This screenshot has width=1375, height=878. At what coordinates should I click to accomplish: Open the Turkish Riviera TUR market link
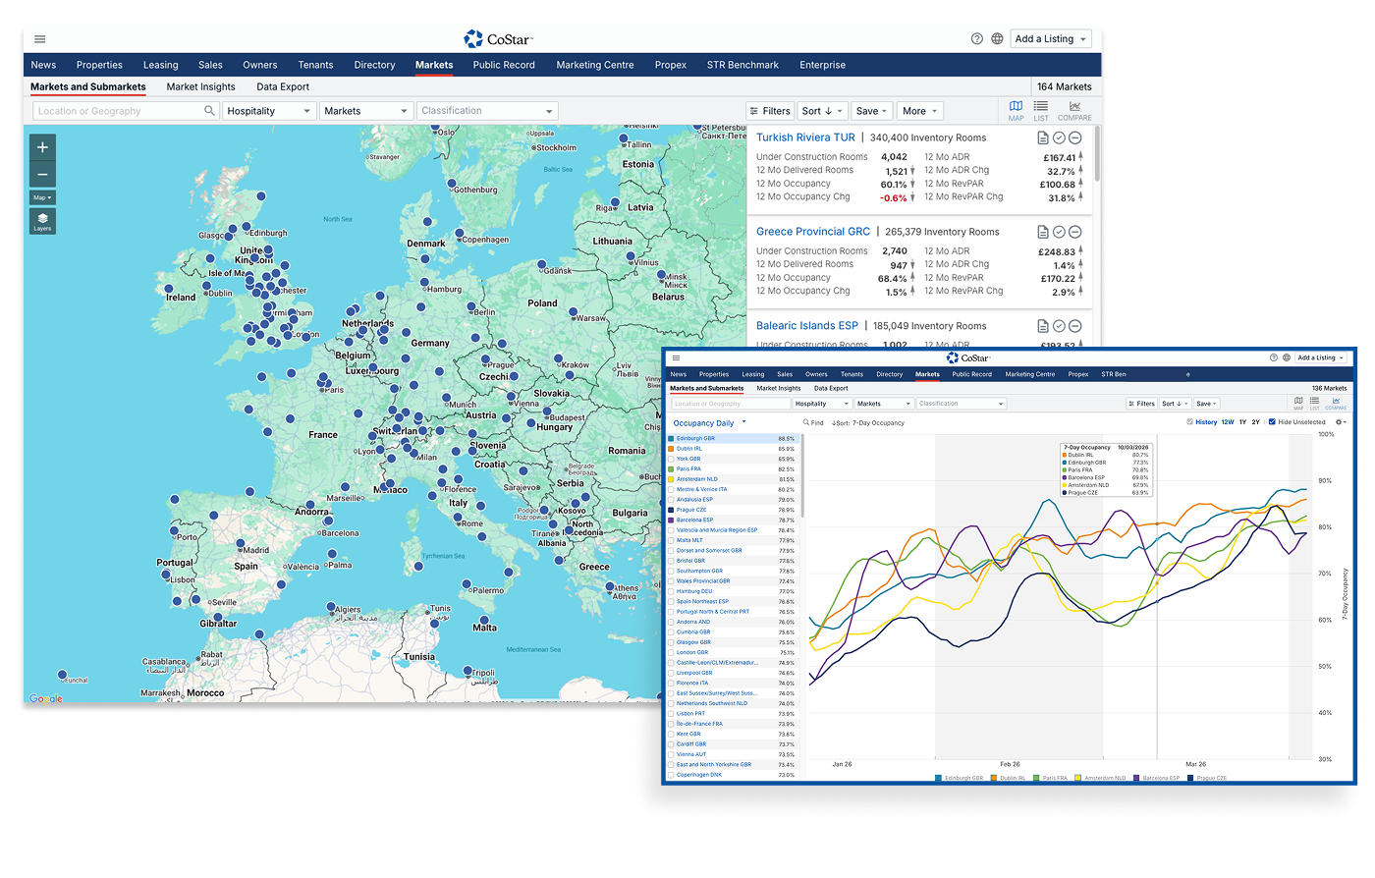point(805,137)
